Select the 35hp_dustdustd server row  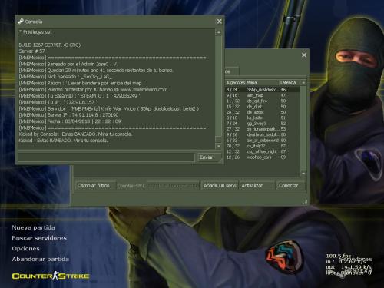point(263,90)
